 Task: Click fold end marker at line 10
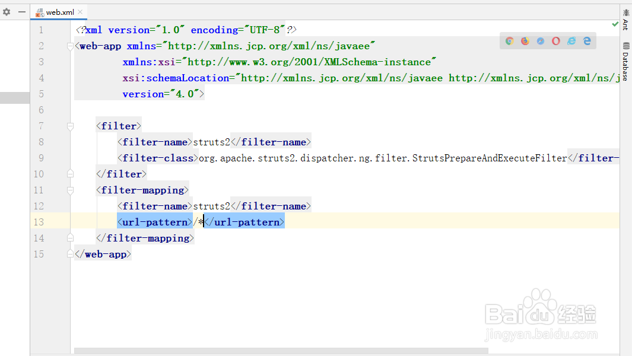click(x=70, y=174)
